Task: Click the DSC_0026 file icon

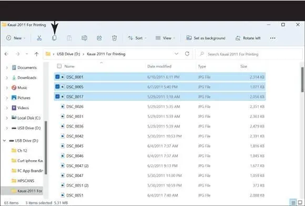Action: [63, 106]
